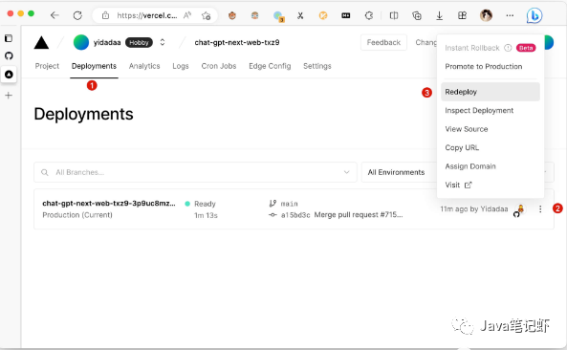Open the orange circular extension icon

(323, 15)
